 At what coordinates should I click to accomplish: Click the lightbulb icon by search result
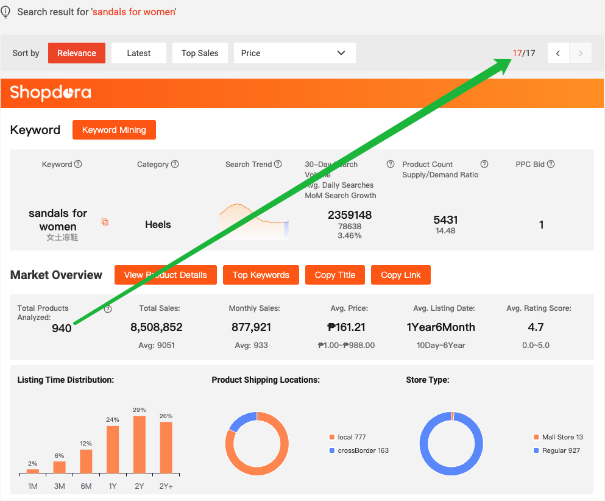coord(6,12)
